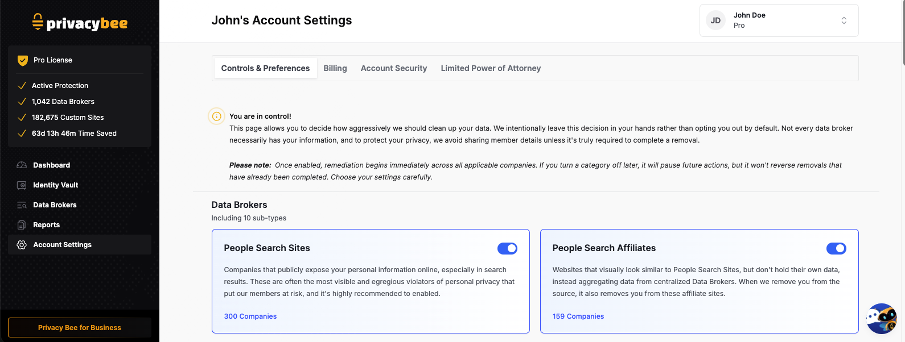Click 182,675 Custom Sites text
Viewport: 905px width, 342px height.
coord(68,118)
